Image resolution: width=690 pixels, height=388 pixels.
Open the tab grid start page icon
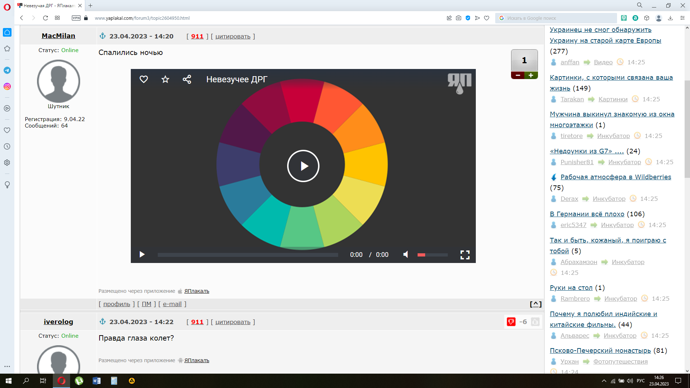click(57, 18)
